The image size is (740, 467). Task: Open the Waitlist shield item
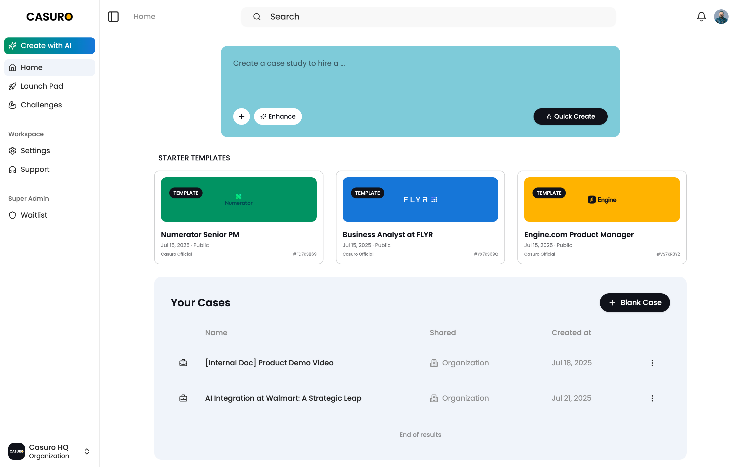34,215
